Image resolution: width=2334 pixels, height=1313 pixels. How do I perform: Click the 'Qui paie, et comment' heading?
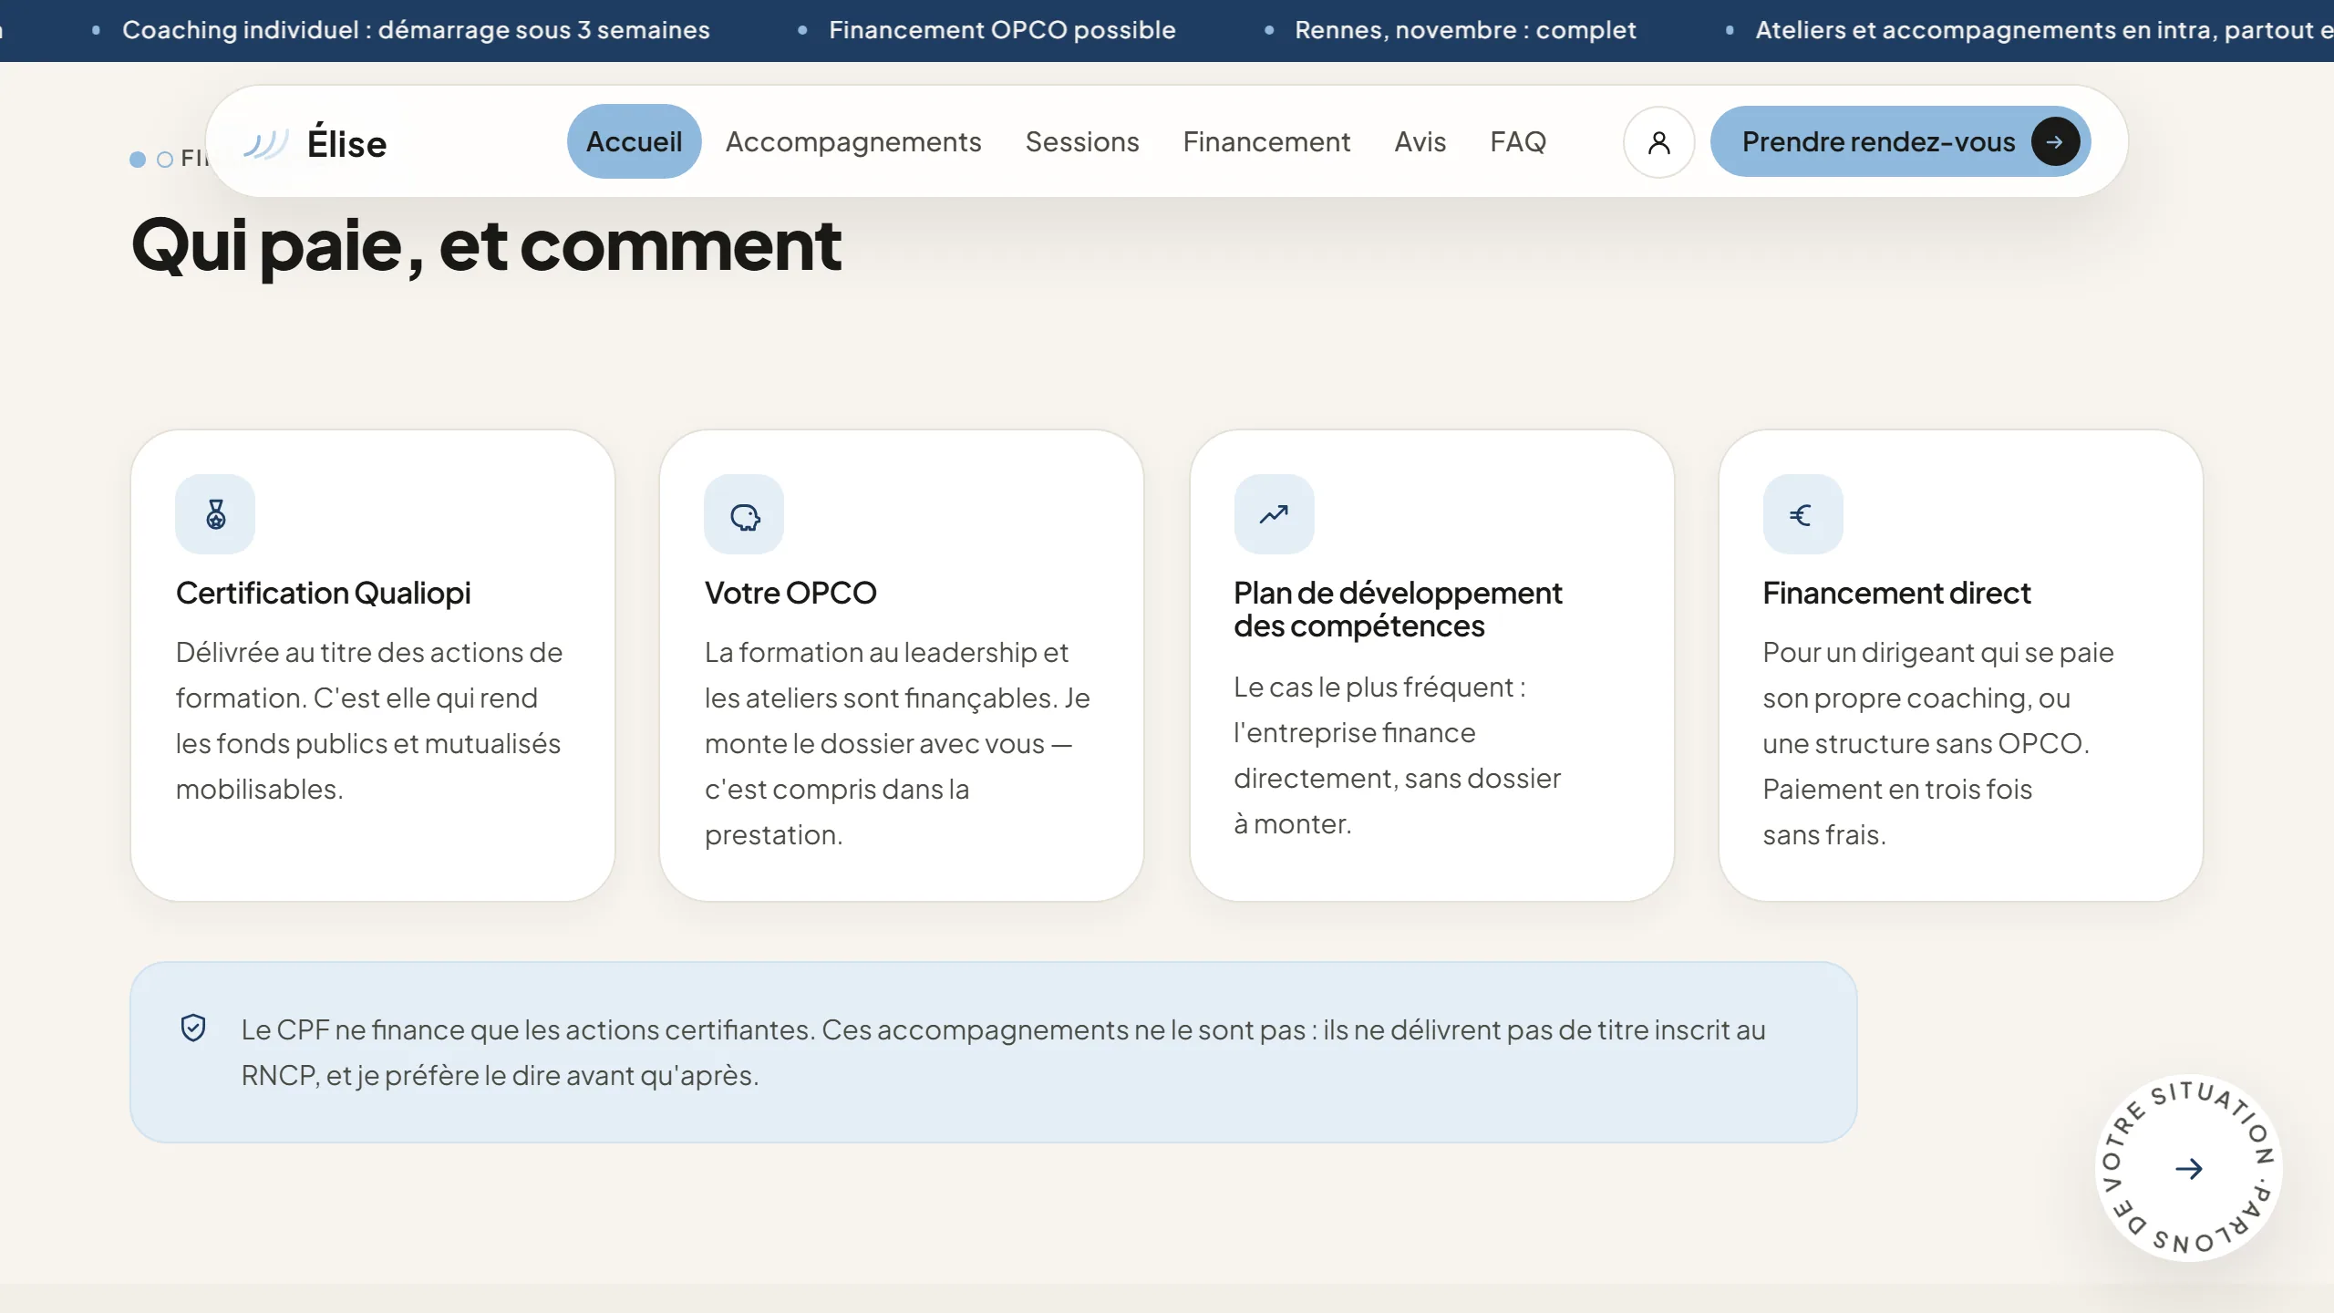click(486, 245)
